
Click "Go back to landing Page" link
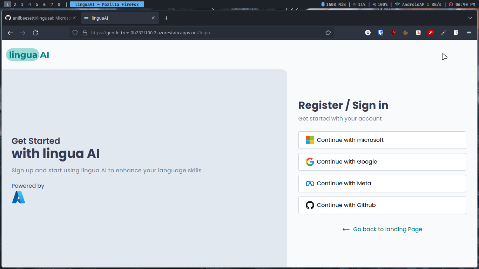pyautogui.click(x=382, y=229)
